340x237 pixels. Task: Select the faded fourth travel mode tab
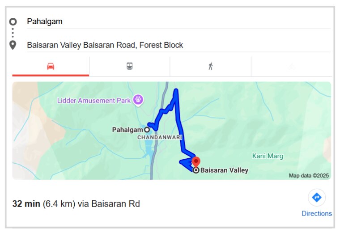[291, 66]
